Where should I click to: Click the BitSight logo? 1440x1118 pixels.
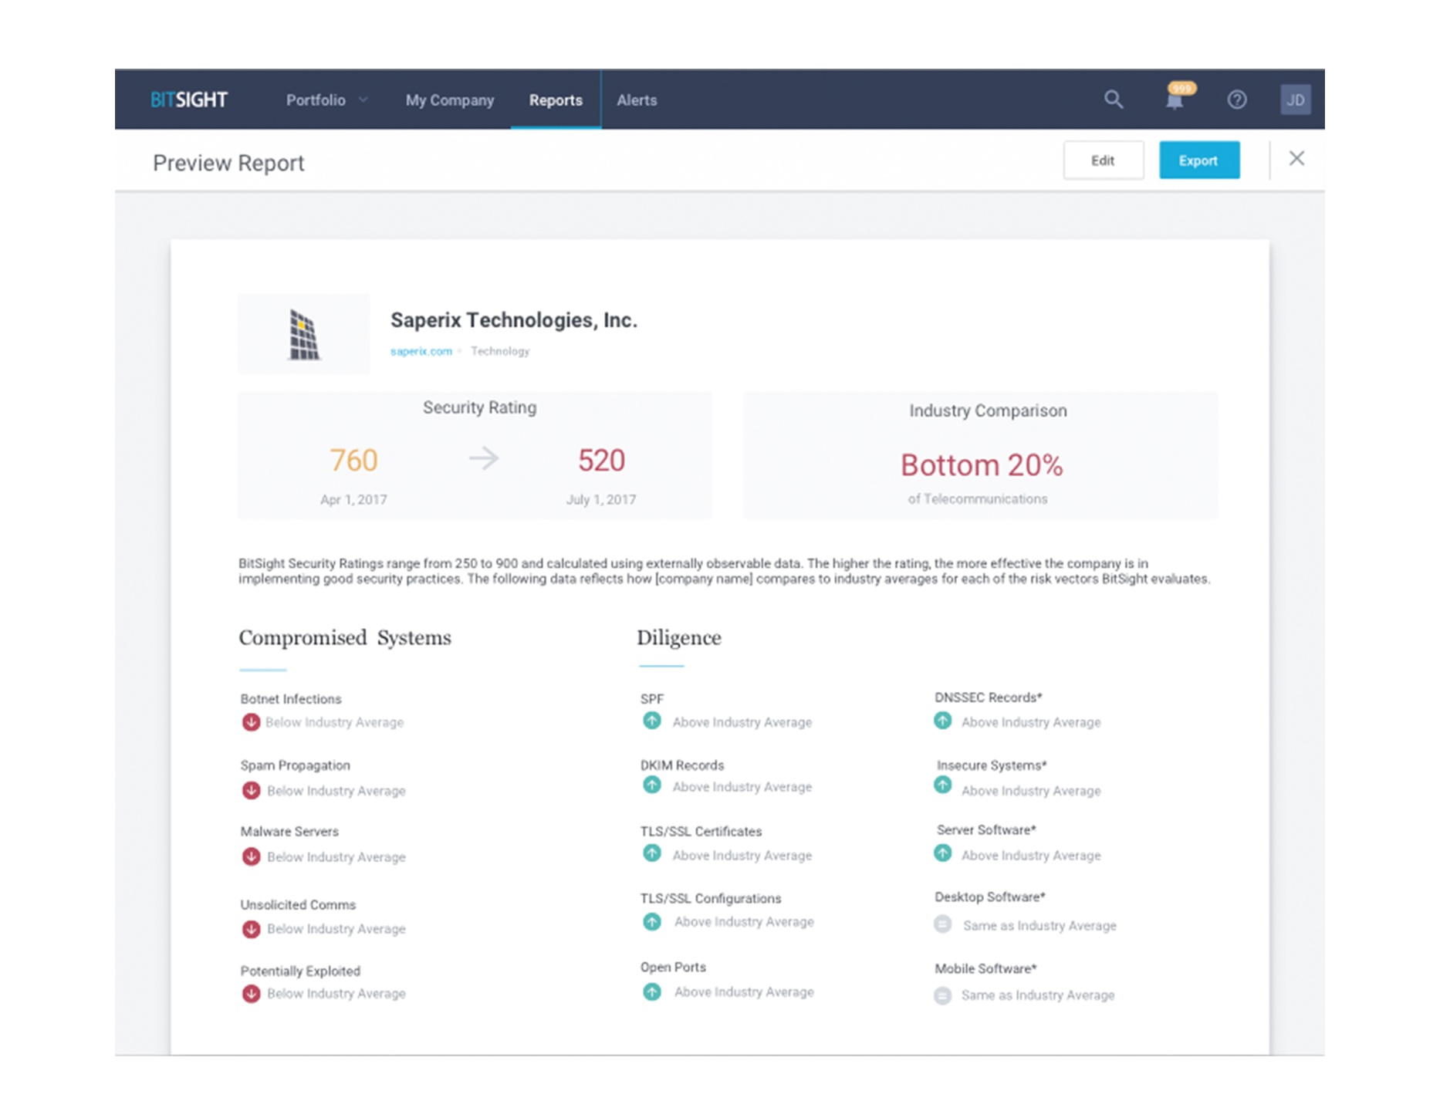coord(189,100)
